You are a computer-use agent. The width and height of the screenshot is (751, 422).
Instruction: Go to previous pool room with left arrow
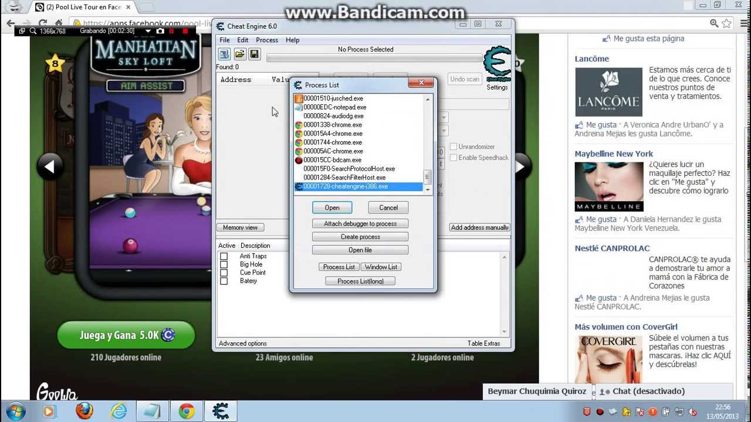click(x=50, y=167)
